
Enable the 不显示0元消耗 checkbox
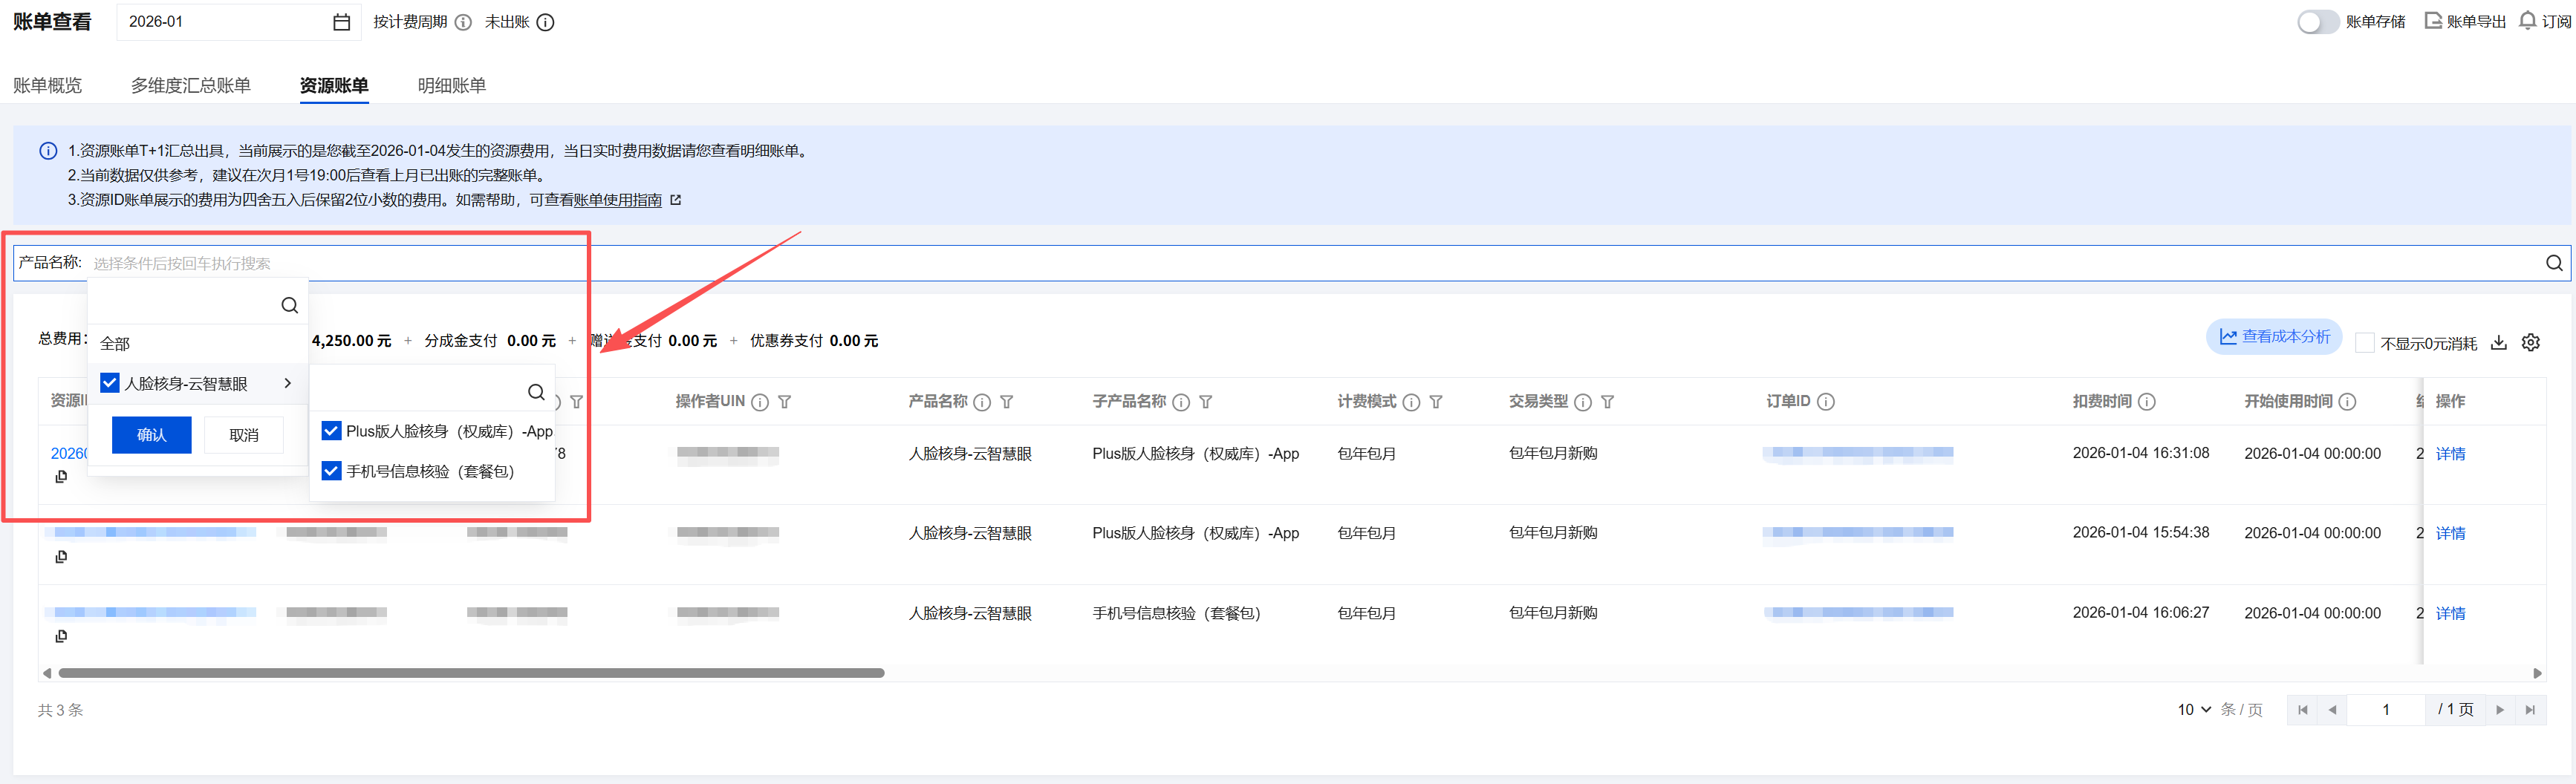pyautogui.click(x=2365, y=343)
